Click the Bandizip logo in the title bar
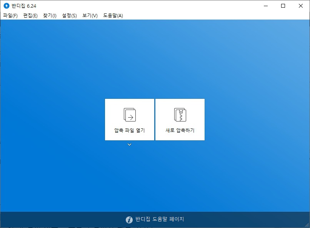Image resolution: width=310 pixels, height=228 pixels. coord(7,6)
